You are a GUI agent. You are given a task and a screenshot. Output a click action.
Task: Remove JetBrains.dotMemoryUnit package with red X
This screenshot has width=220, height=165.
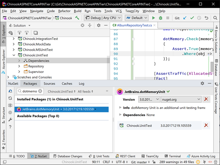pos(206,99)
